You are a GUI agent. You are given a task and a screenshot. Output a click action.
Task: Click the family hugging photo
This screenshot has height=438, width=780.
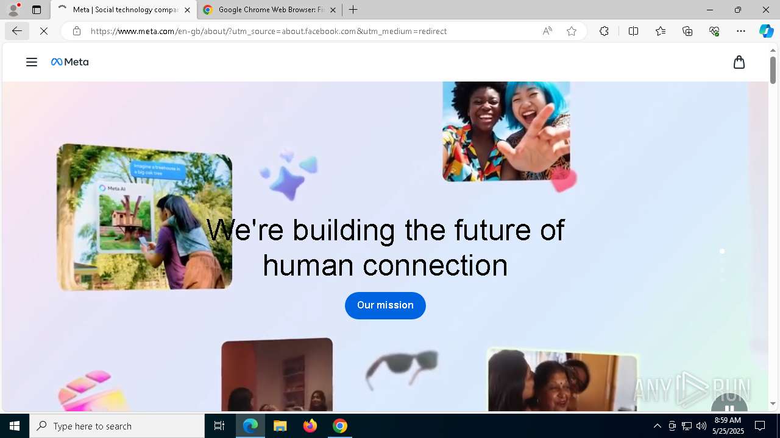pos(562,381)
